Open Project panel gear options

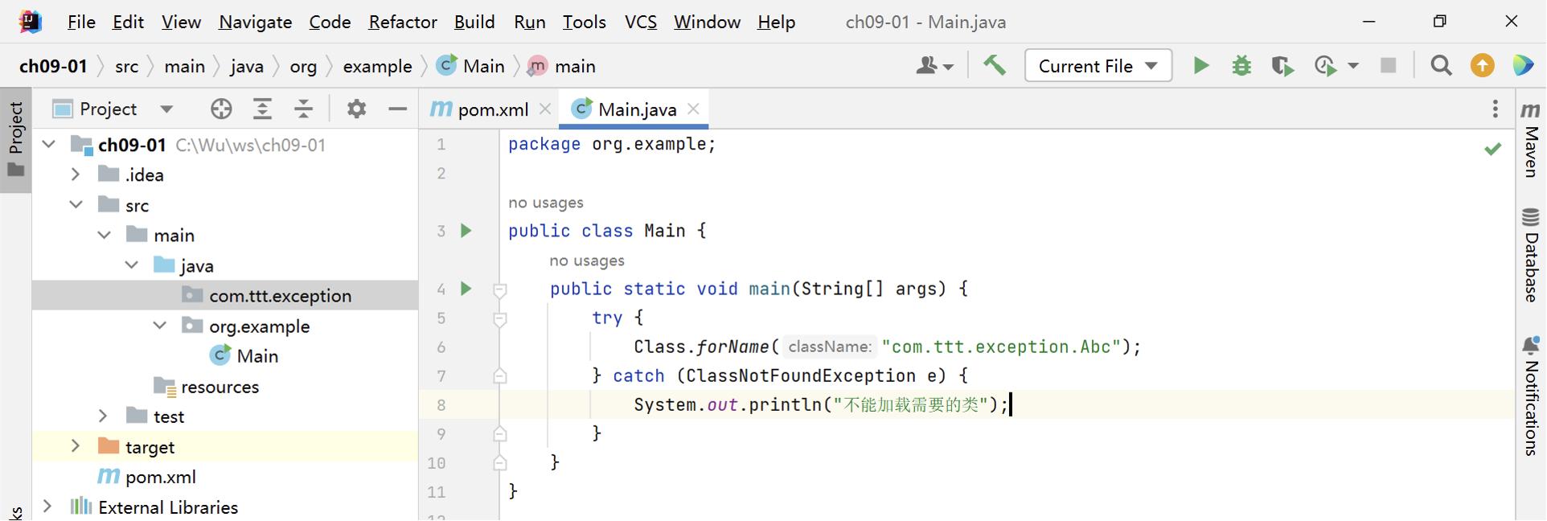click(356, 109)
